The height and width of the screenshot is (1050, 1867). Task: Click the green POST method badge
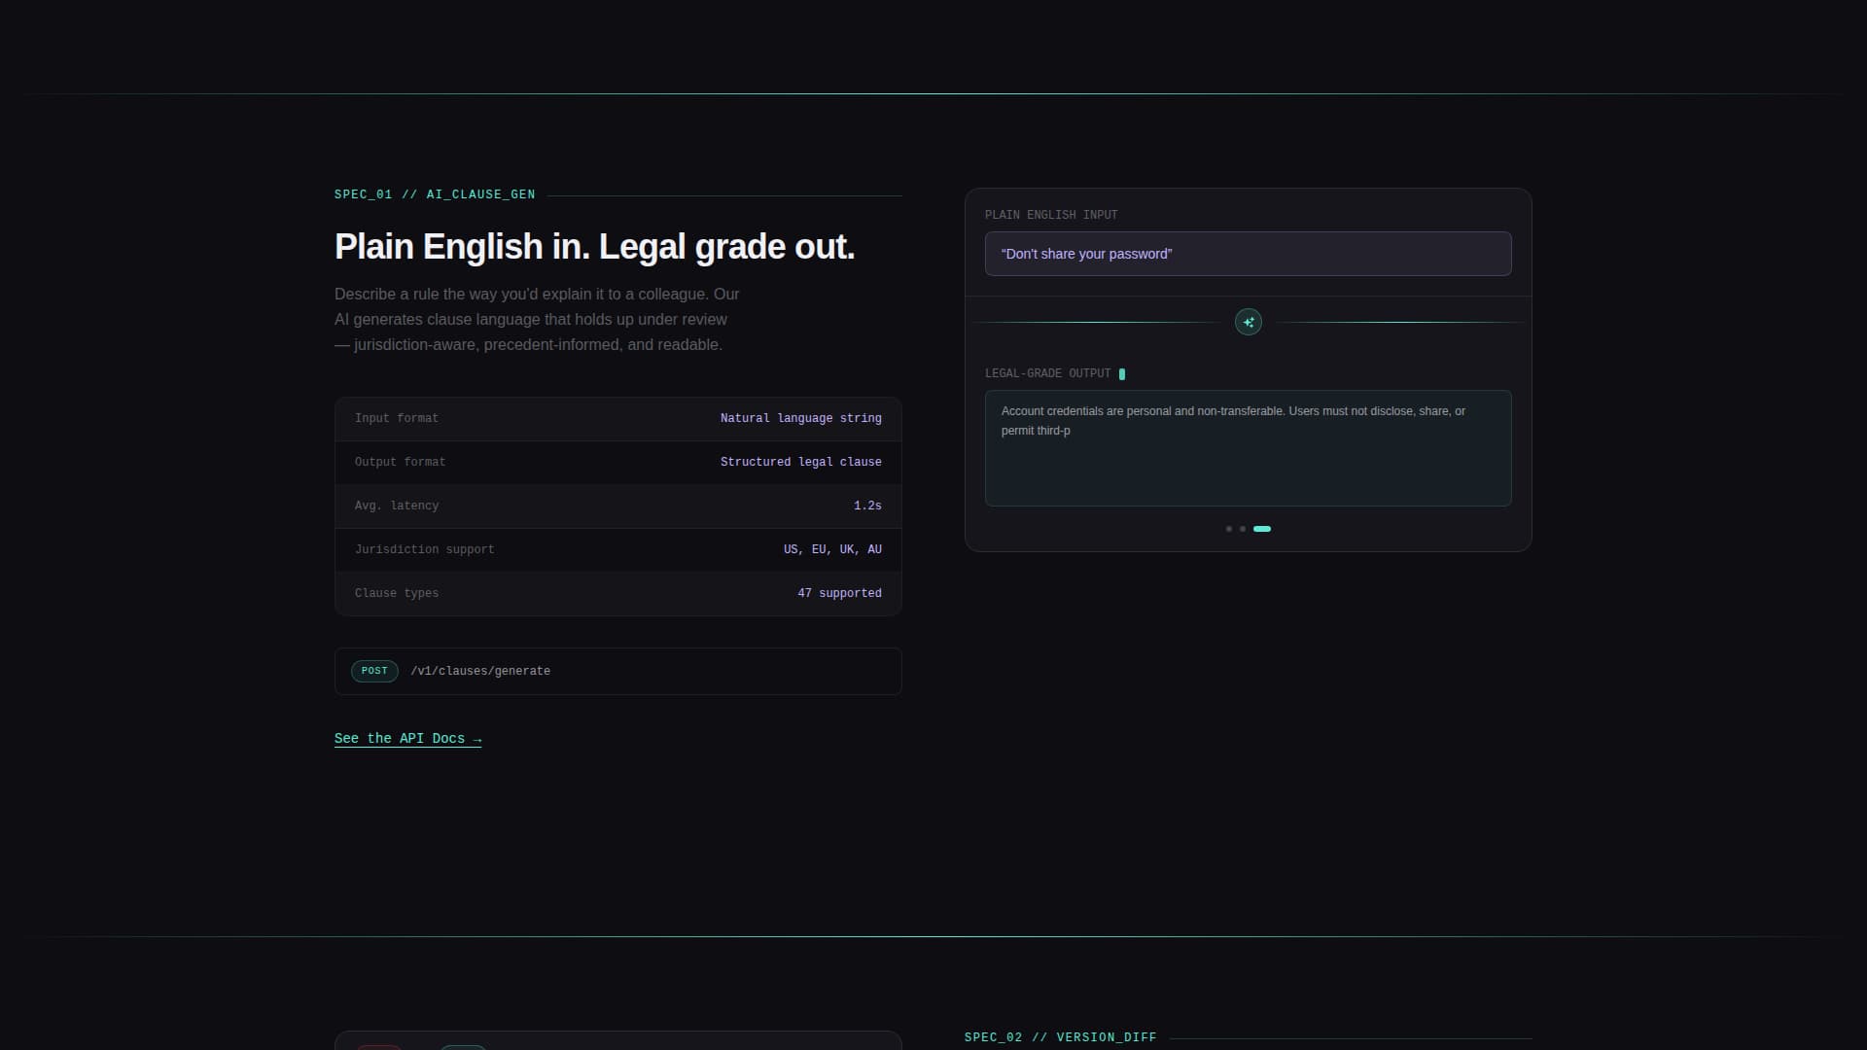tap(374, 671)
